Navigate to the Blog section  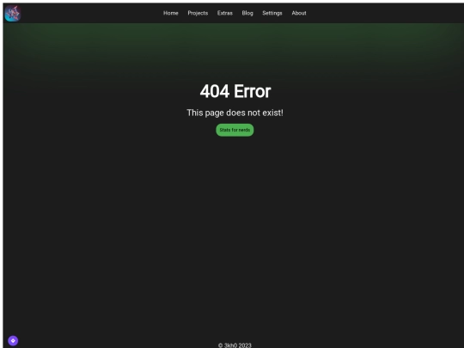click(247, 13)
